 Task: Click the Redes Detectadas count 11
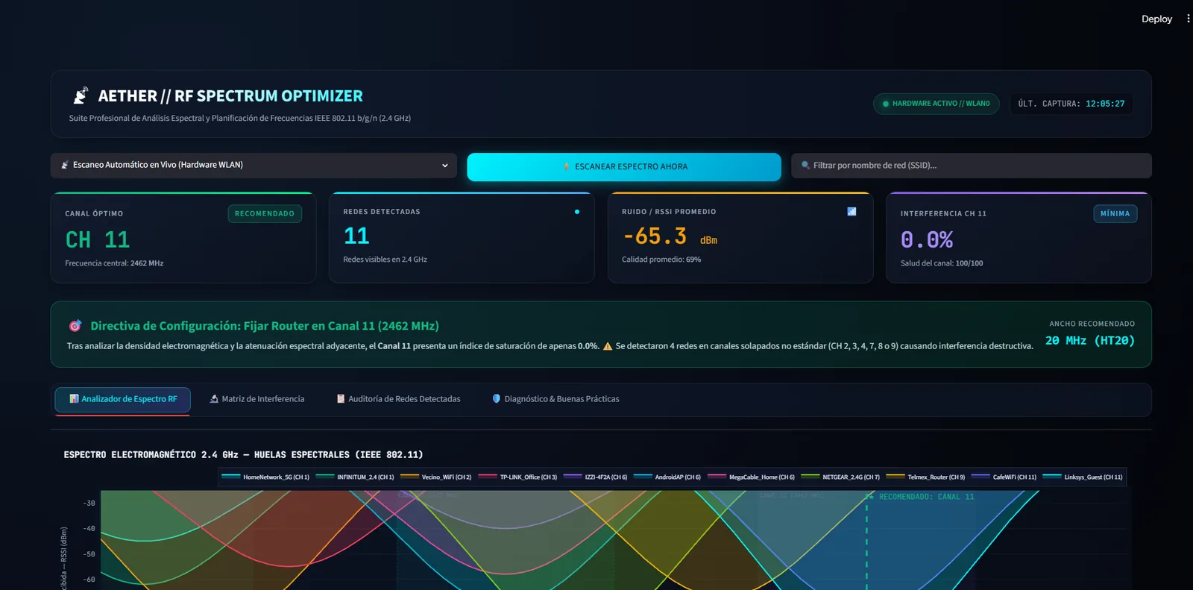pyautogui.click(x=356, y=236)
